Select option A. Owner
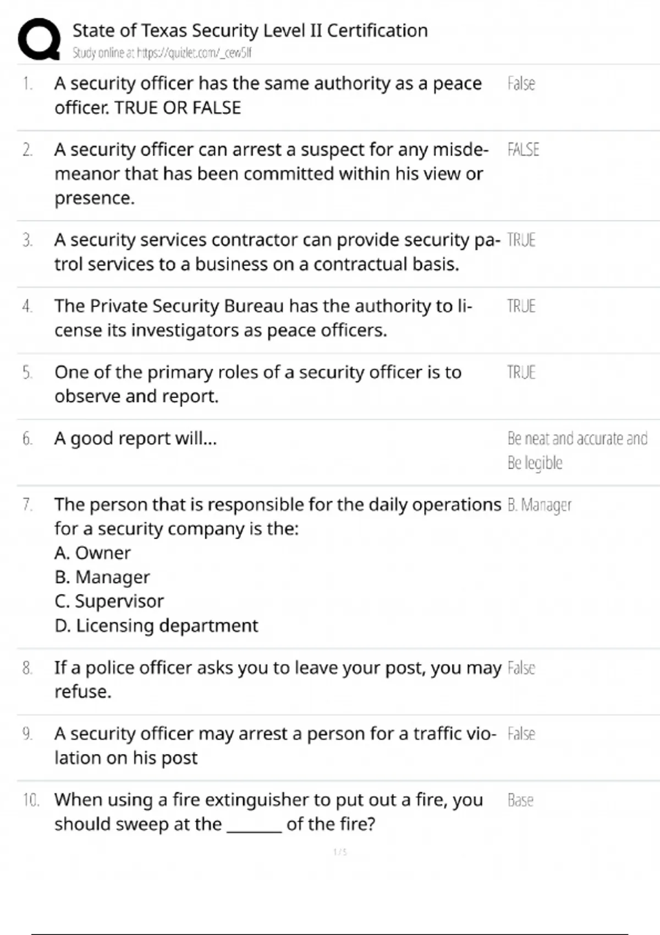 [x=92, y=553]
